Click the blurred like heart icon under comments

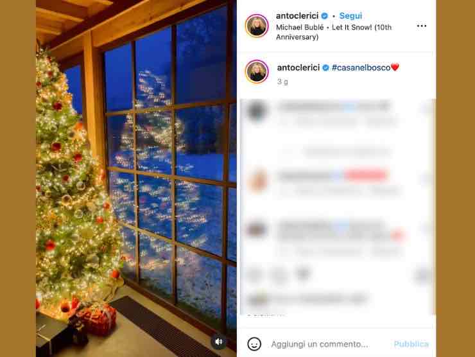[255, 275]
